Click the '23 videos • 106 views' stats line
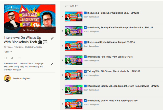 [23, 47]
